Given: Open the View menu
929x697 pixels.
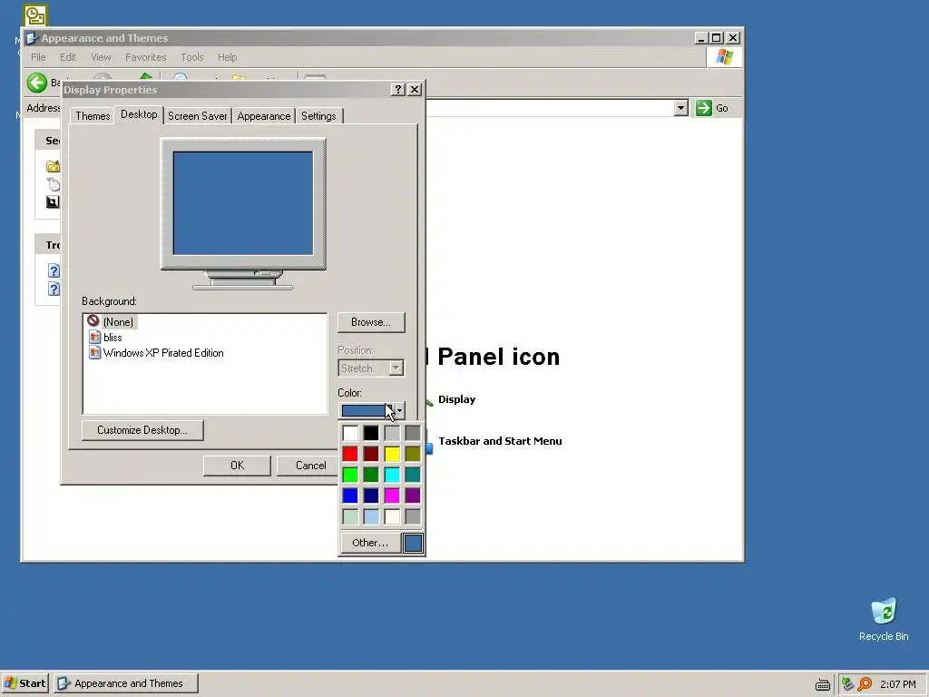Looking at the screenshot, I should coord(101,57).
